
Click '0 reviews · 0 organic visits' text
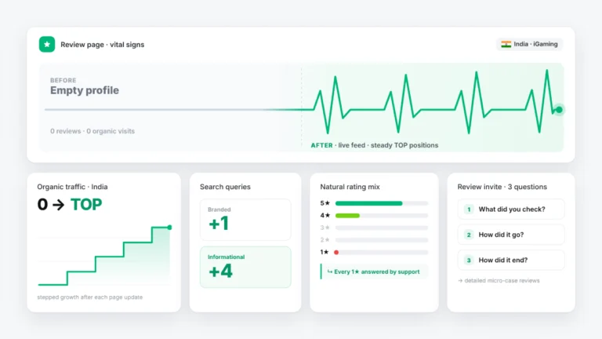pyautogui.click(x=92, y=131)
